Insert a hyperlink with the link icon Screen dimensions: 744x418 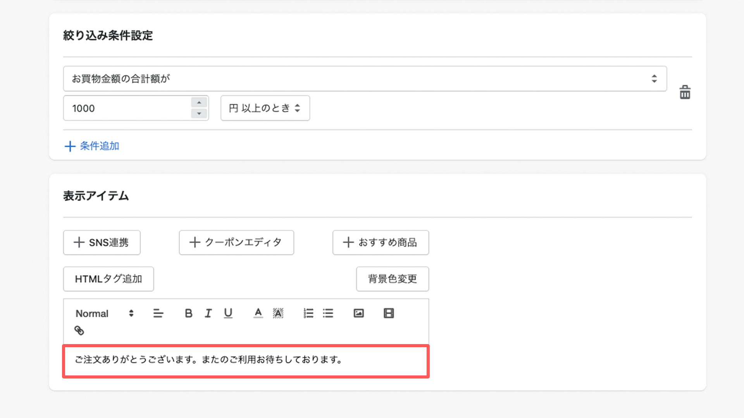pyautogui.click(x=79, y=331)
